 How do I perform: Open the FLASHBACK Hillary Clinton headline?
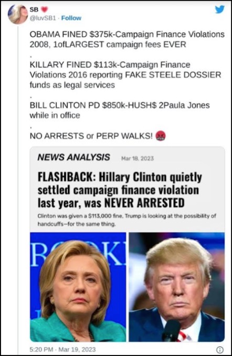[120, 190]
